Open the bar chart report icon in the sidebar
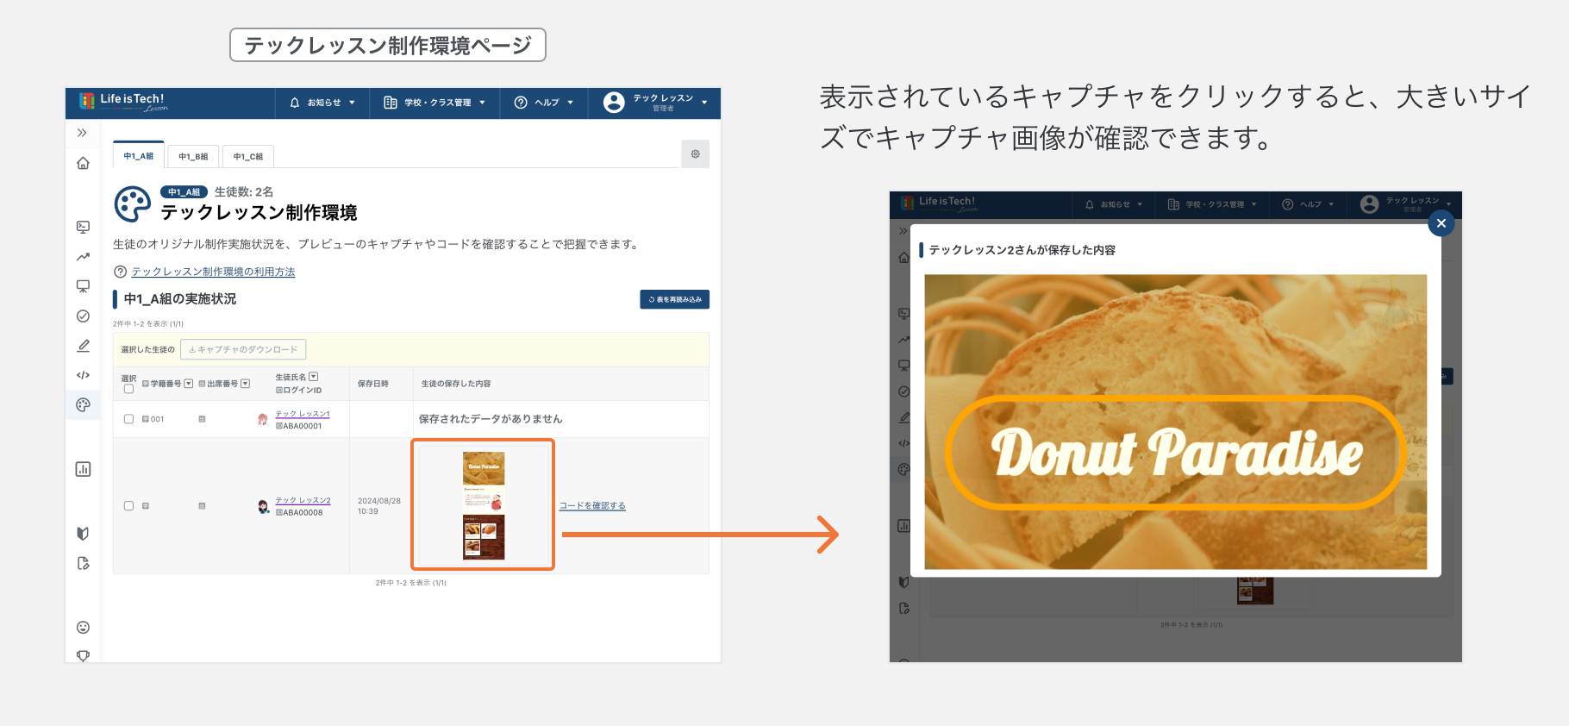 (83, 469)
